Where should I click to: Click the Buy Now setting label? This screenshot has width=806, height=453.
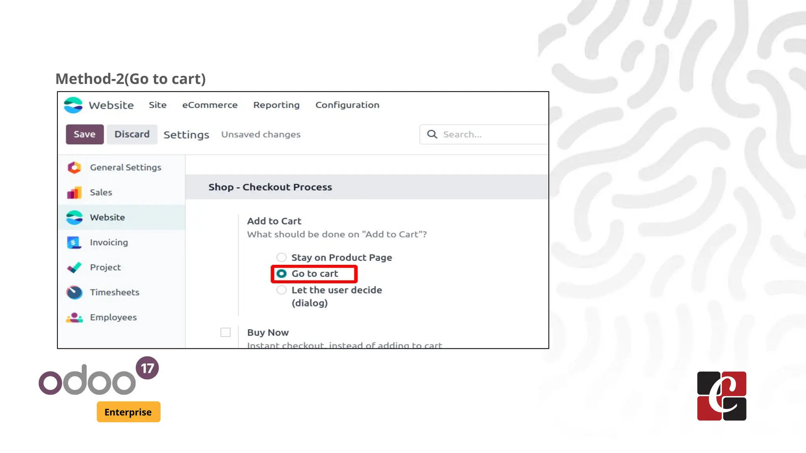(268, 333)
